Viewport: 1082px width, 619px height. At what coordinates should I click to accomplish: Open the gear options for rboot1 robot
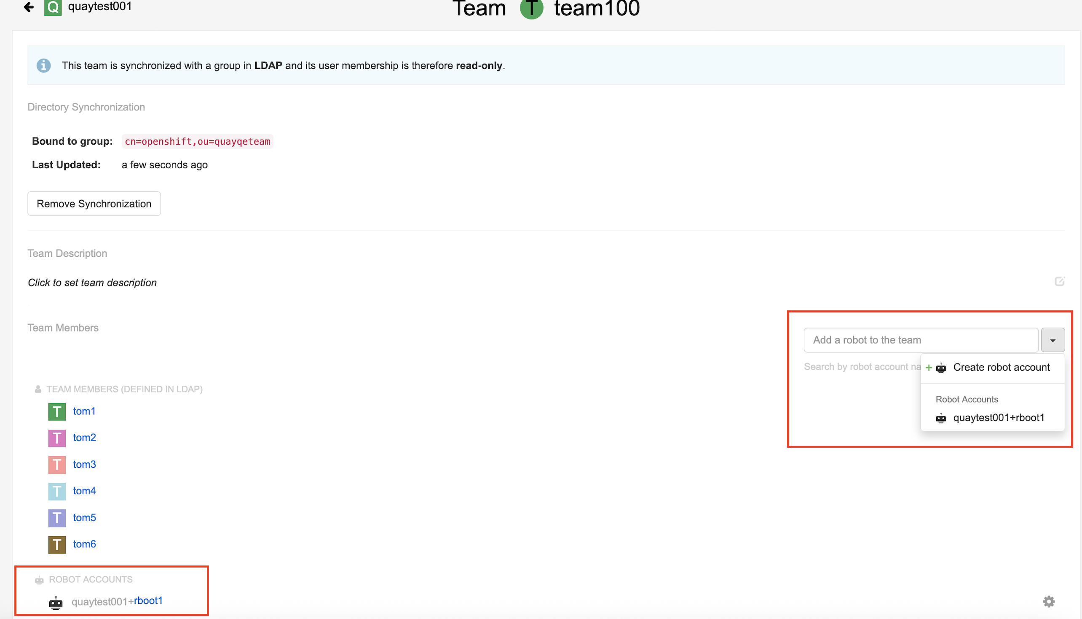[x=1048, y=601]
